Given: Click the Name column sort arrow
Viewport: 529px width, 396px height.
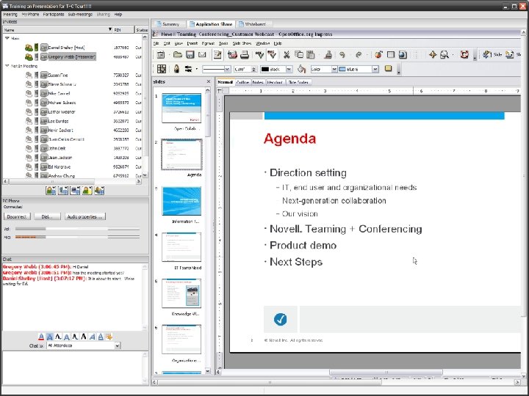Looking at the screenshot, I should coord(110,29).
